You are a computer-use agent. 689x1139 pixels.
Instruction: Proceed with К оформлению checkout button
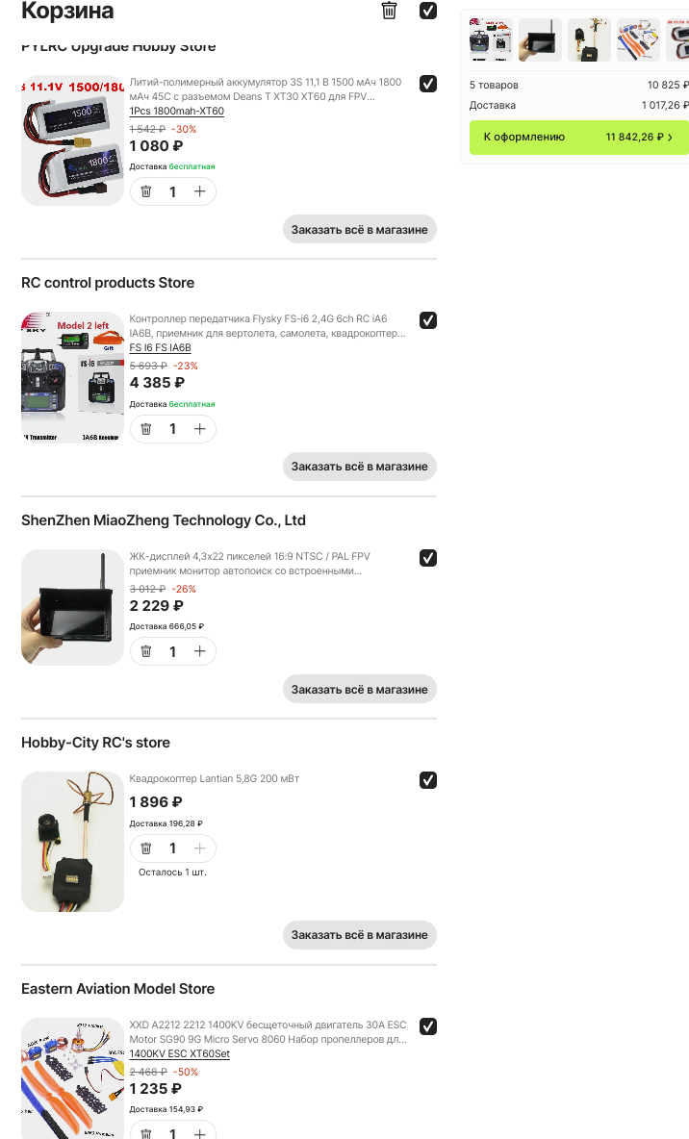(577, 138)
